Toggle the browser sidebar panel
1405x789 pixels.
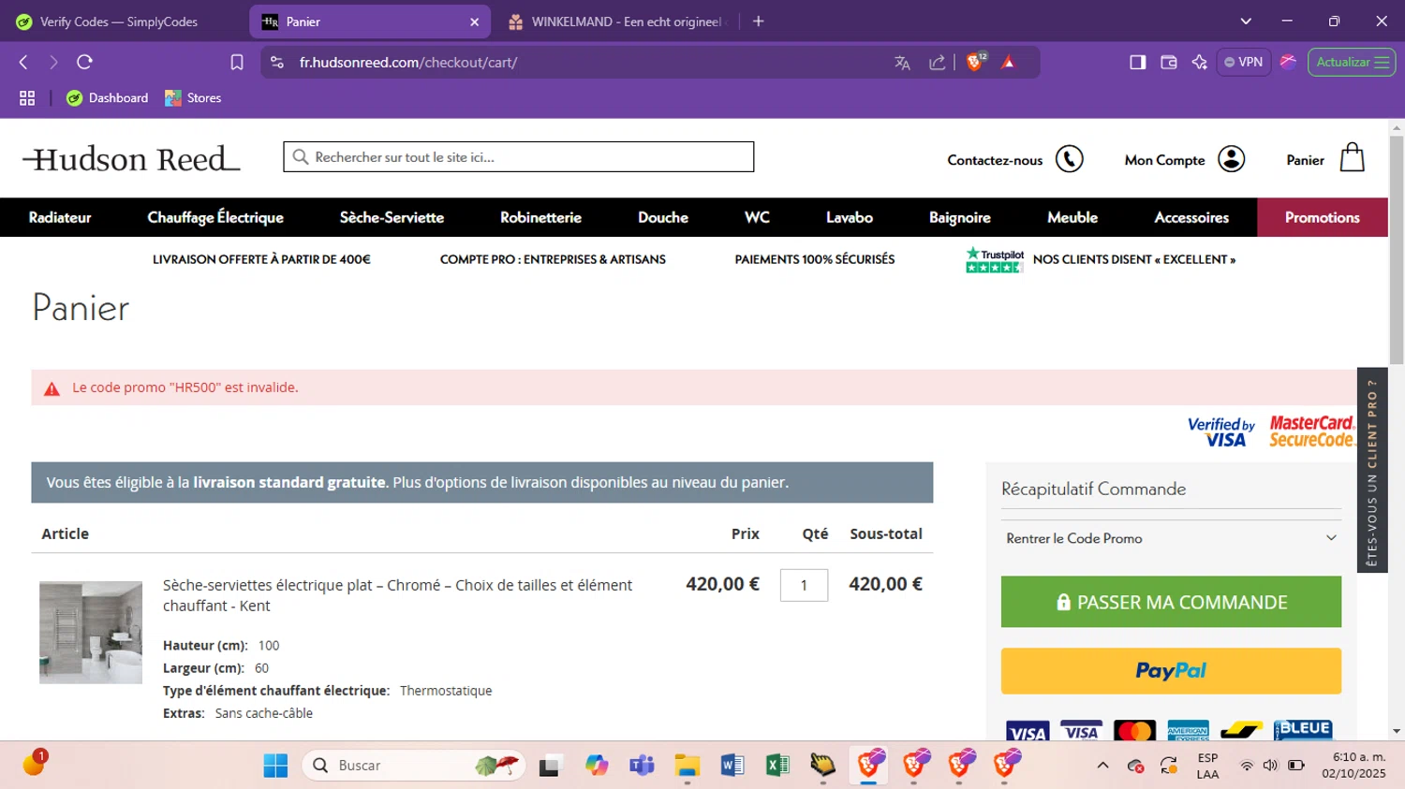[1137, 62]
